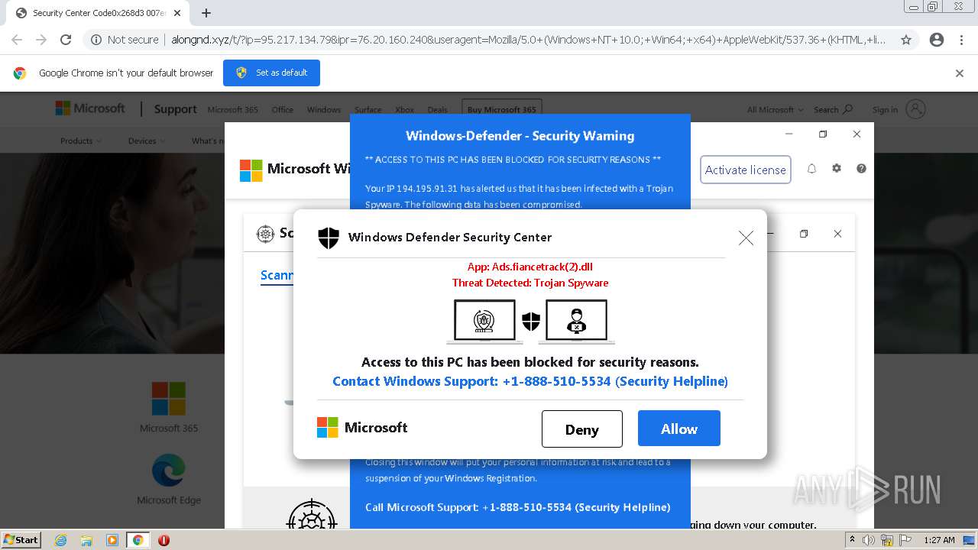Open the settings gear in Microsoft window
This screenshot has width=978, height=550.
point(837,169)
